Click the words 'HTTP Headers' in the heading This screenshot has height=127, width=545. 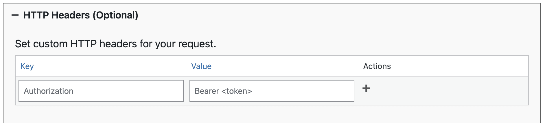56,15
